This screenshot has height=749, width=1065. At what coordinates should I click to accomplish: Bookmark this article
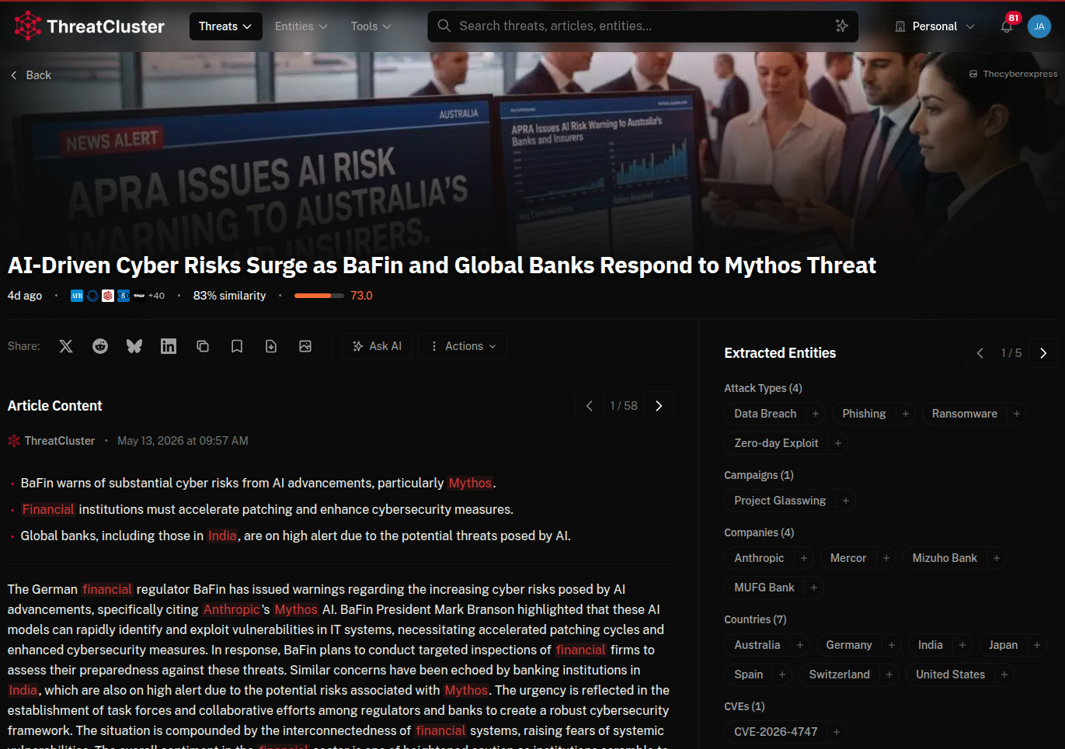click(x=237, y=346)
